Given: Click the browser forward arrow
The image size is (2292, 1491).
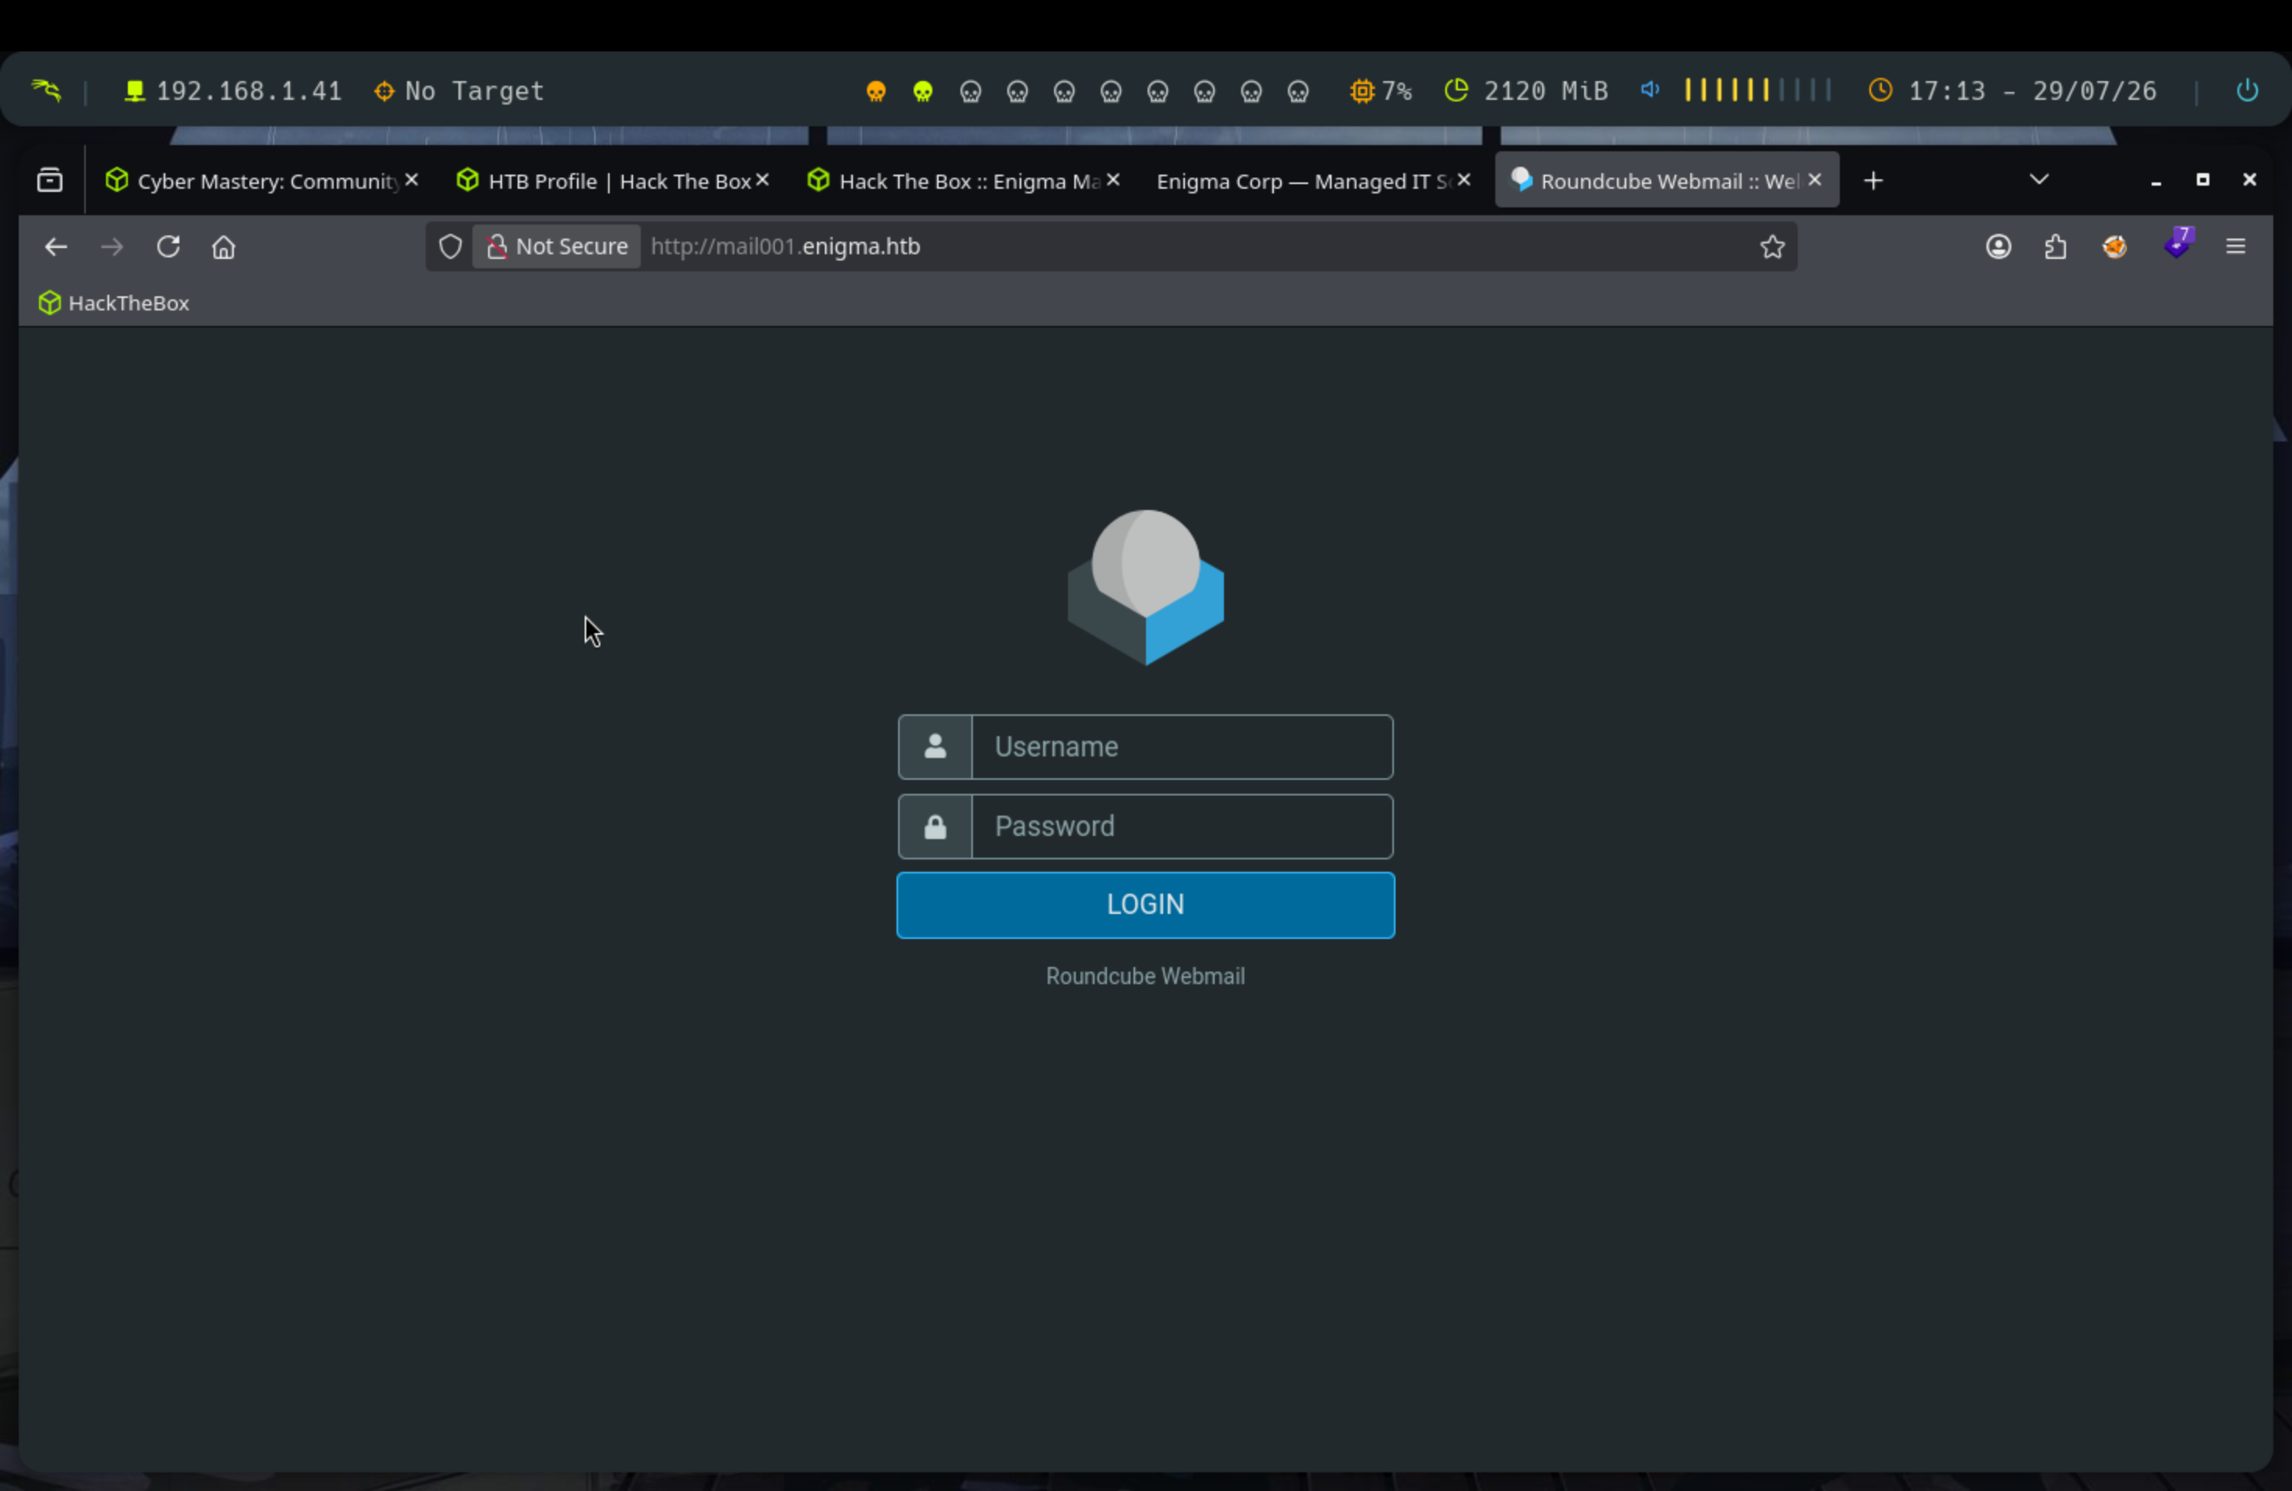Looking at the screenshot, I should point(111,246).
